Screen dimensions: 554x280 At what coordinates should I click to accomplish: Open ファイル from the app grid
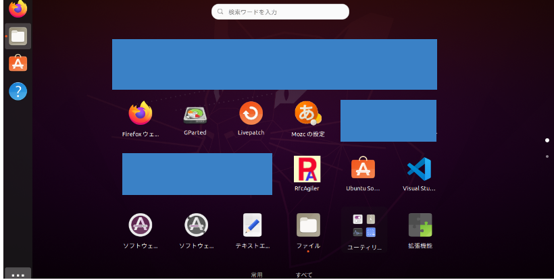click(x=308, y=225)
